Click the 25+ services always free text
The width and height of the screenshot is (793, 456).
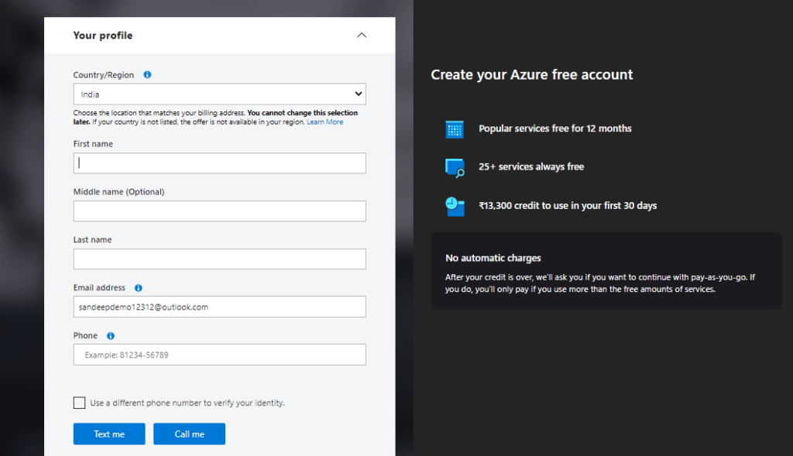click(x=531, y=166)
